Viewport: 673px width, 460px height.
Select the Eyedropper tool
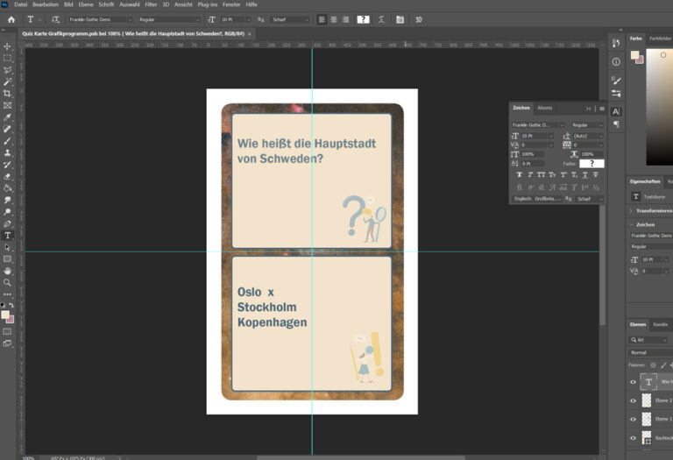pos(8,117)
